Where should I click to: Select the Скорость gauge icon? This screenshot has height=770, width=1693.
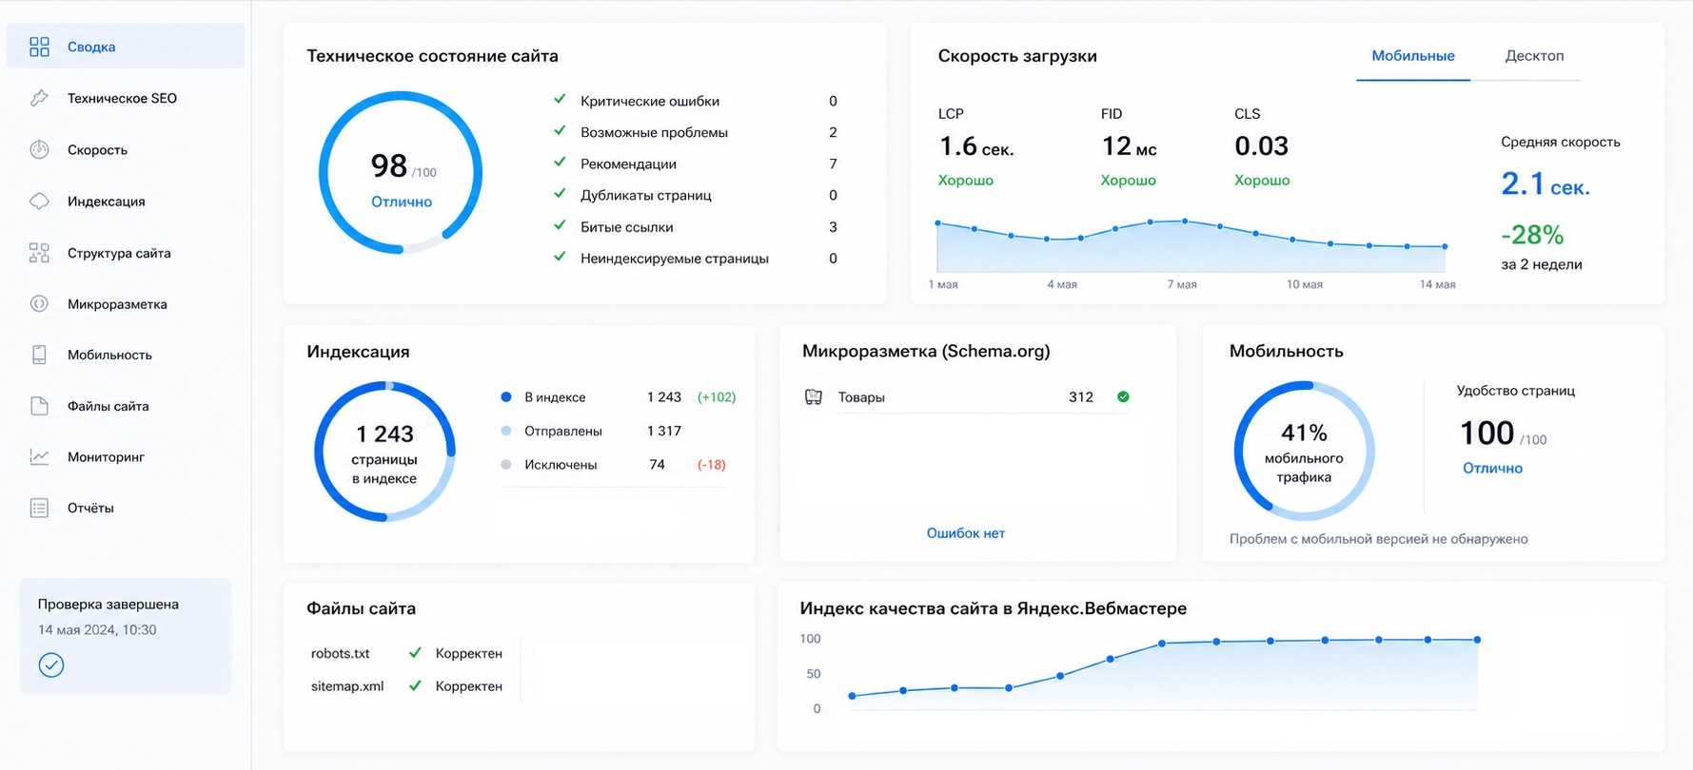pos(39,149)
